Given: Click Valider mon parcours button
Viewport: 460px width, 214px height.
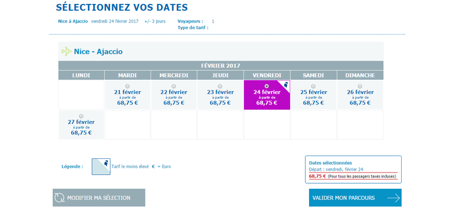Looking at the screenshot, I should tap(355, 198).
